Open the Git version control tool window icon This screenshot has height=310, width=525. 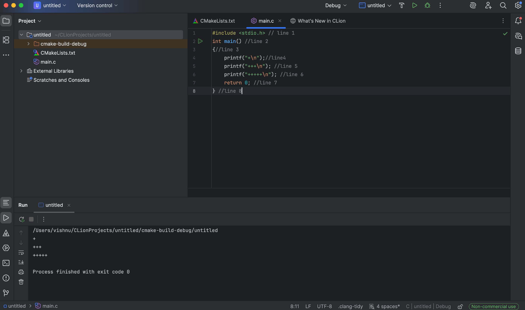click(x=6, y=293)
